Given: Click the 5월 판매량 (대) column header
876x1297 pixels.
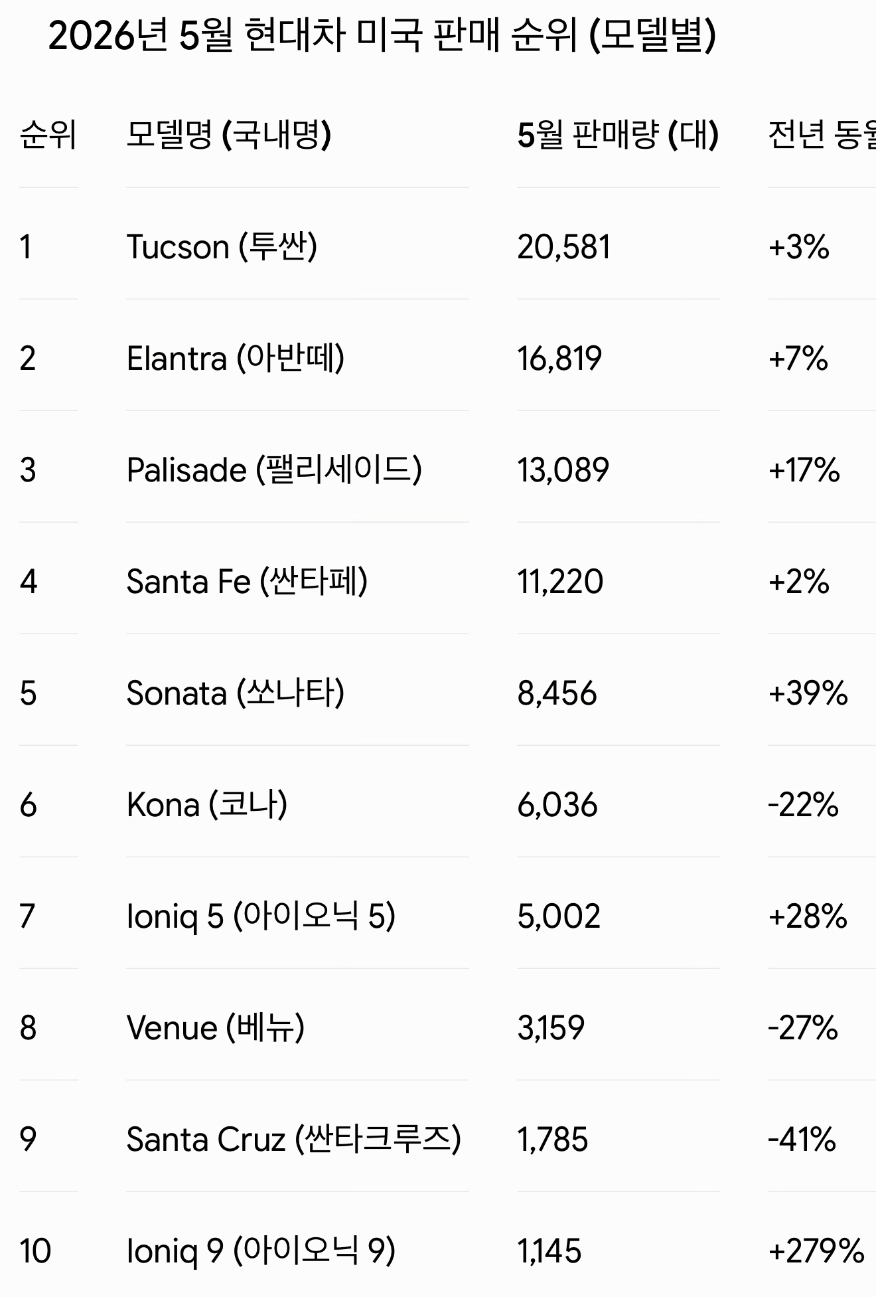Looking at the screenshot, I should 618,135.
